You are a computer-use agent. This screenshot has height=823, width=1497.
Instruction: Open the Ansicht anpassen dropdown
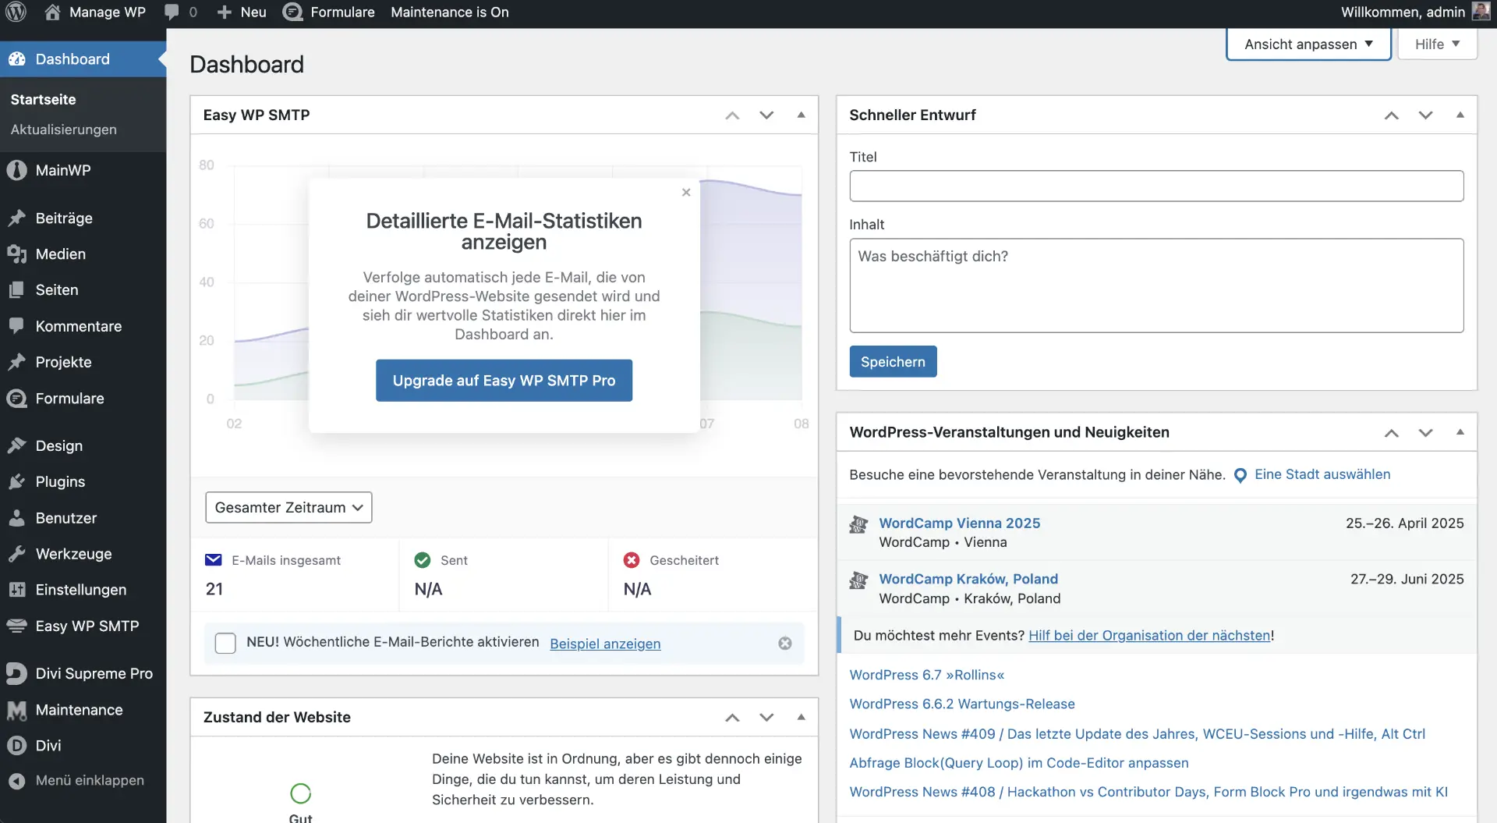[x=1308, y=44]
